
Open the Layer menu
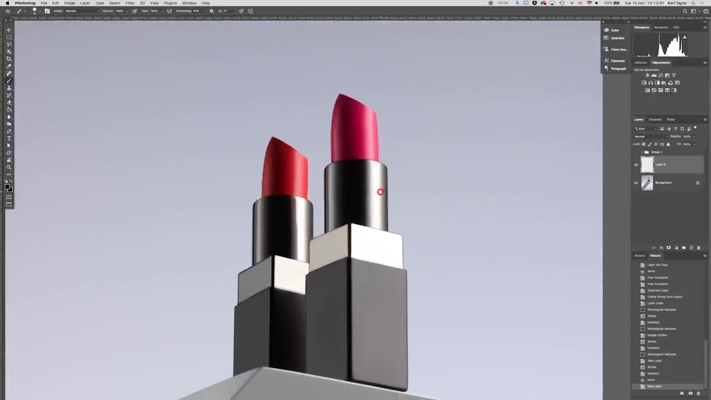tap(85, 3)
